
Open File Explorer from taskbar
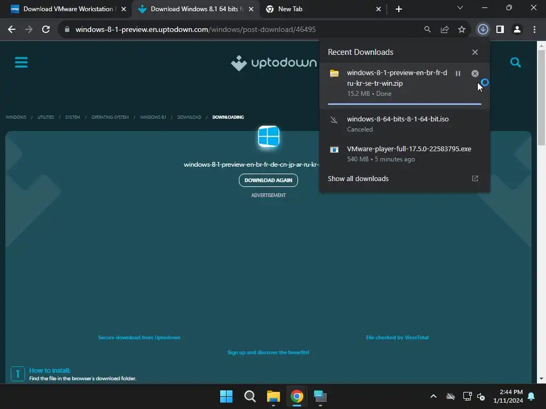coord(274,396)
